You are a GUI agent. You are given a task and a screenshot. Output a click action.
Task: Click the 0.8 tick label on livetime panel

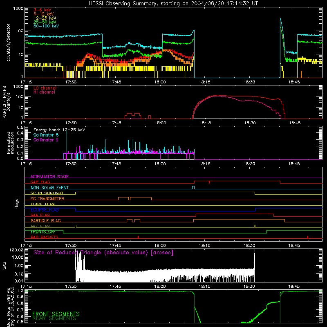point(20,303)
